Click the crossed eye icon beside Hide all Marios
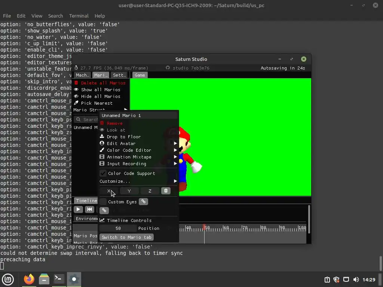The width and height of the screenshot is (383, 287). tap(76, 96)
